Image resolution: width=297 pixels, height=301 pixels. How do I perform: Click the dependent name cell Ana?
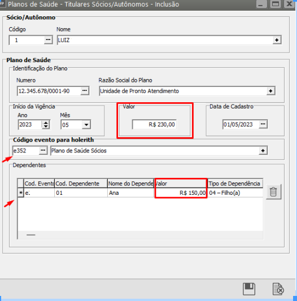point(131,193)
